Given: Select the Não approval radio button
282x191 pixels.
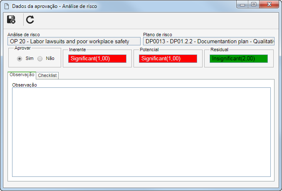Looking at the screenshot, I should pyautogui.click(x=40, y=59).
